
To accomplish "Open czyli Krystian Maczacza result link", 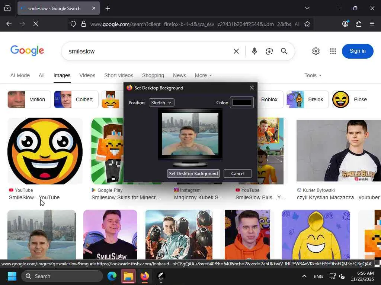I will [338, 197].
